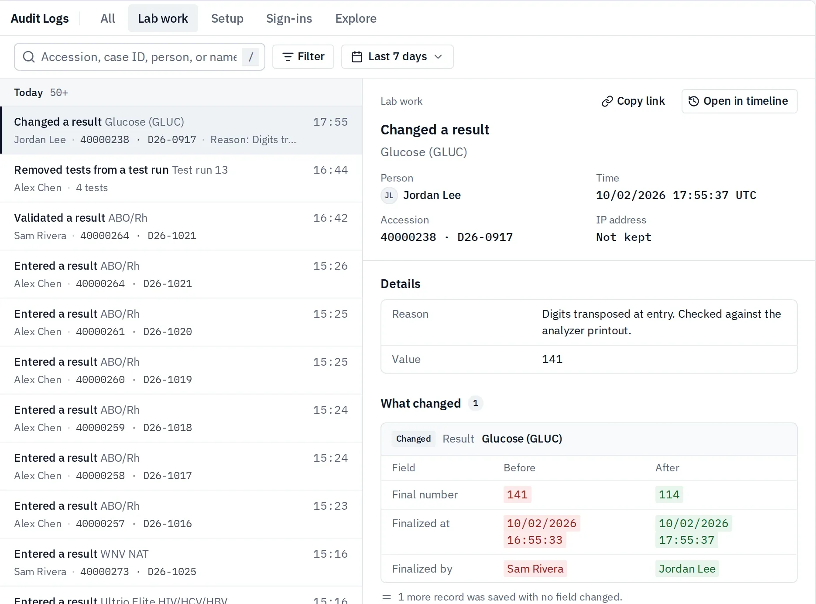Focus the accession search field
The height and width of the screenshot is (604, 816).
point(139,57)
